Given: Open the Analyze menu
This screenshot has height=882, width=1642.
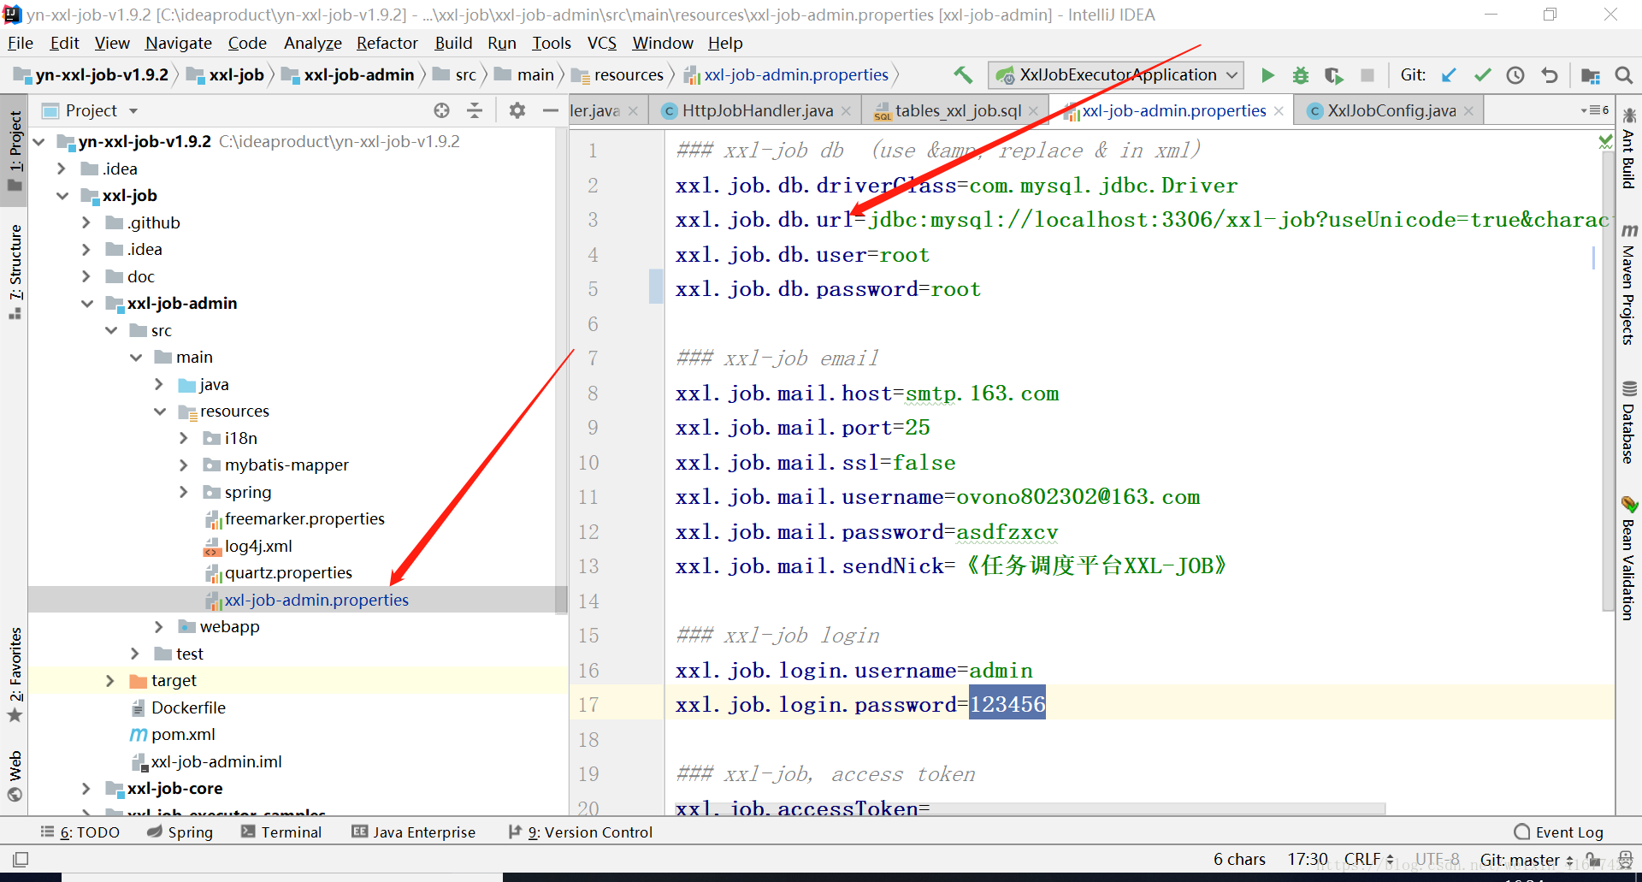Looking at the screenshot, I should [312, 43].
